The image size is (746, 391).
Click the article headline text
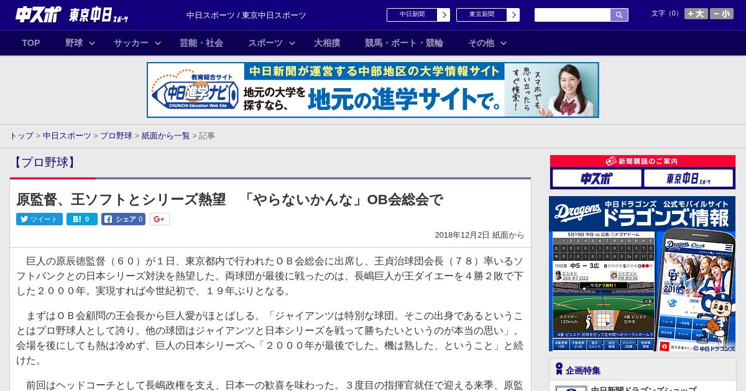coord(229,200)
